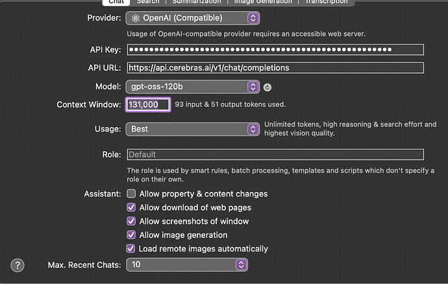Switch to the Summarization tab
This screenshot has height=284, width=448.
click(196, 2)
